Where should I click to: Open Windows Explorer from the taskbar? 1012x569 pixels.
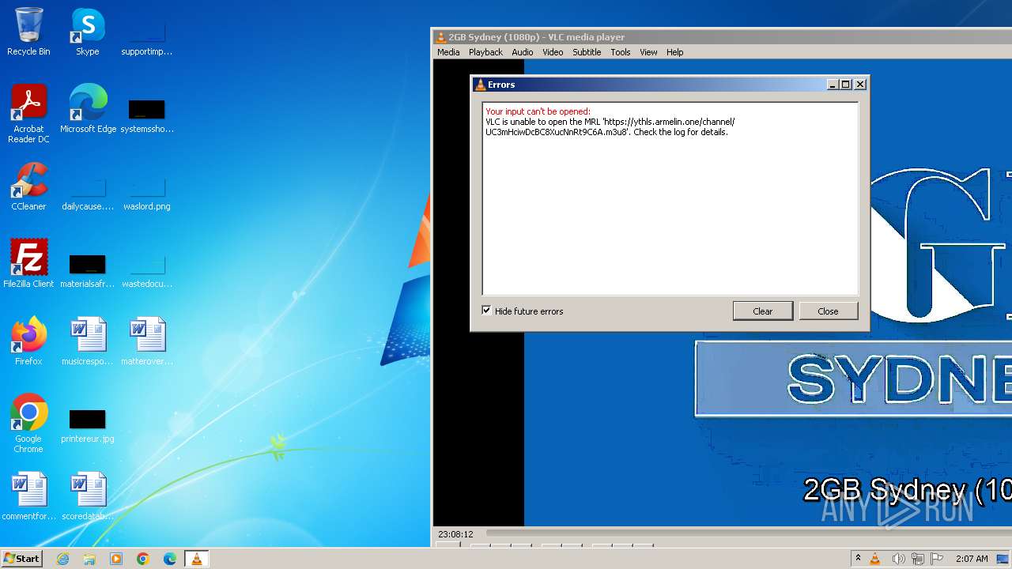coord(89,559)
